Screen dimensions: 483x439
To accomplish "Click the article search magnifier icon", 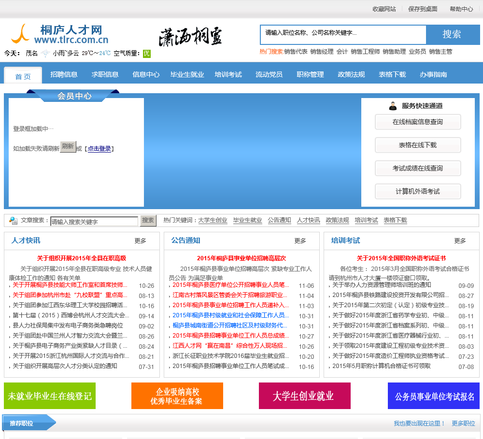I will tap(13, 221).
